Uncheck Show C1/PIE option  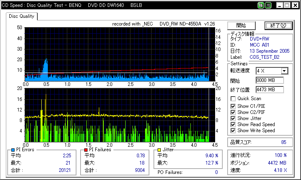point(233,106)
